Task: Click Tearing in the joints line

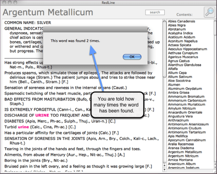Action: point(73,149)
